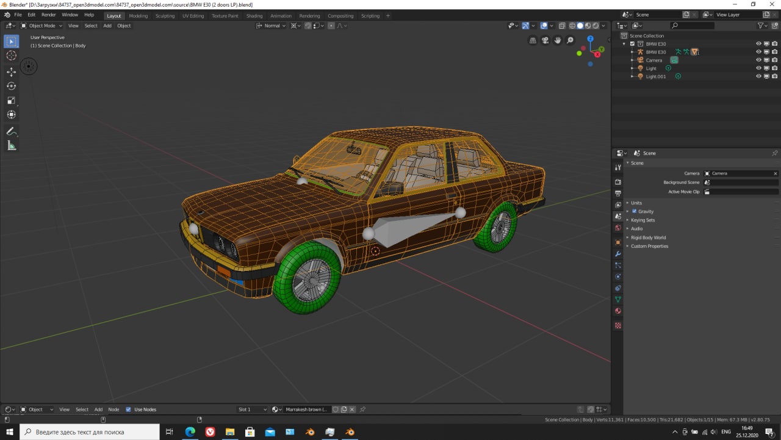Uncheck the Gravity checkbox

[635, 211]
